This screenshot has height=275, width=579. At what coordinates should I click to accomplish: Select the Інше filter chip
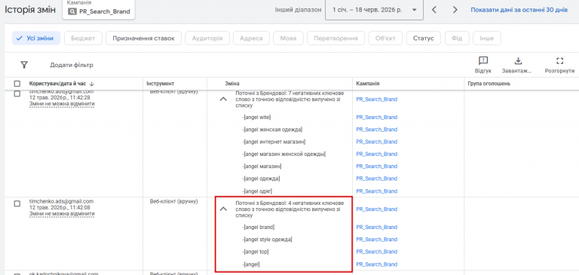(x=486, y=38)
